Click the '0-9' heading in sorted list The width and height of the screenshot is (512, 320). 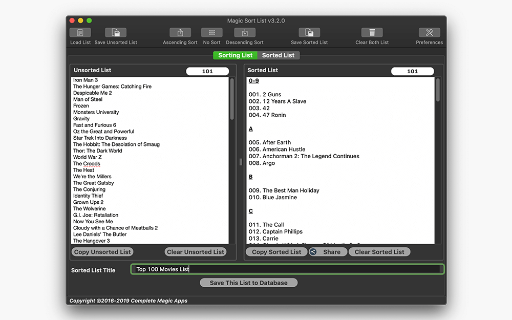(x=254, y=81)
